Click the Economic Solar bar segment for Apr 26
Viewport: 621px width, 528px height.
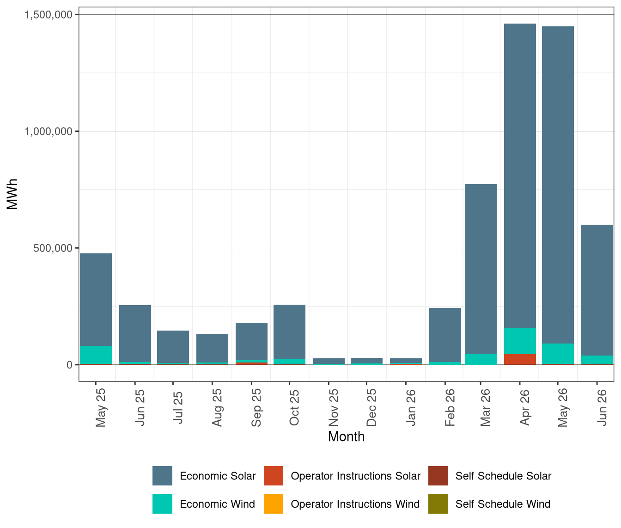click(520, 176)
